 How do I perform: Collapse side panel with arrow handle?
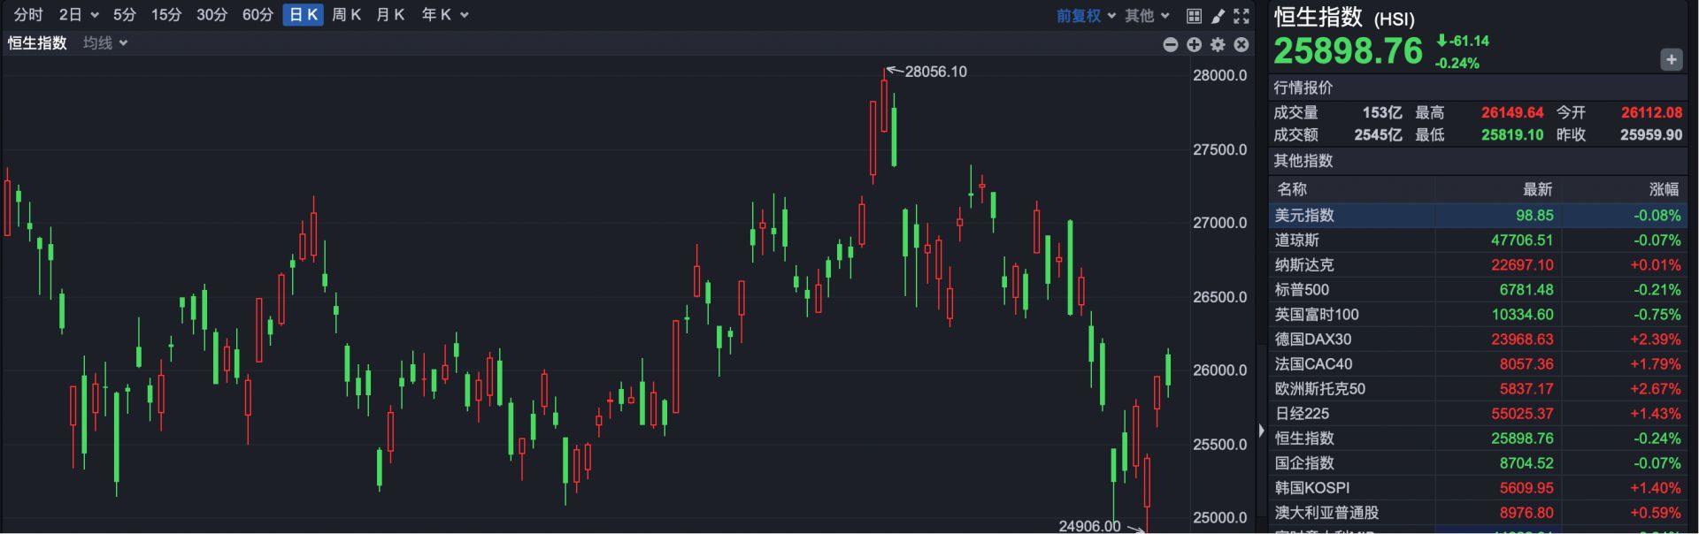pos(1261,431)
